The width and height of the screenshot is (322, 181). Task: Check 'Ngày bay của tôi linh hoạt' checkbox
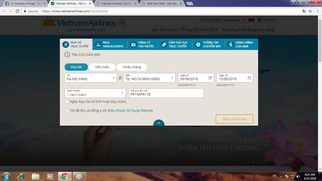67,102
